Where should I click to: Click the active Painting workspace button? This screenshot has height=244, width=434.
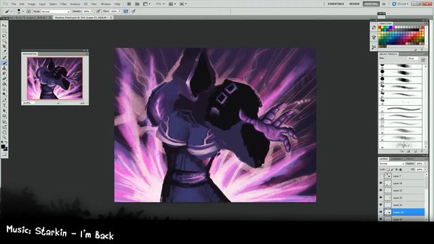[x=371, y=4]
